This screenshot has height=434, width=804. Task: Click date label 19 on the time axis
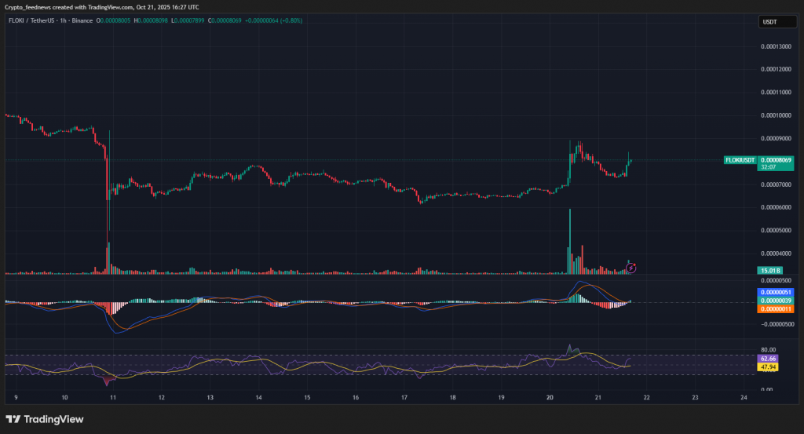[501, 398]
